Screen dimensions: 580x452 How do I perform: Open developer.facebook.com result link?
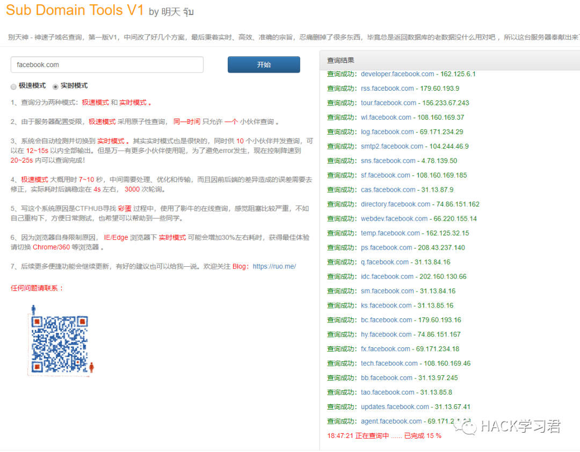(x=397, y=74)
